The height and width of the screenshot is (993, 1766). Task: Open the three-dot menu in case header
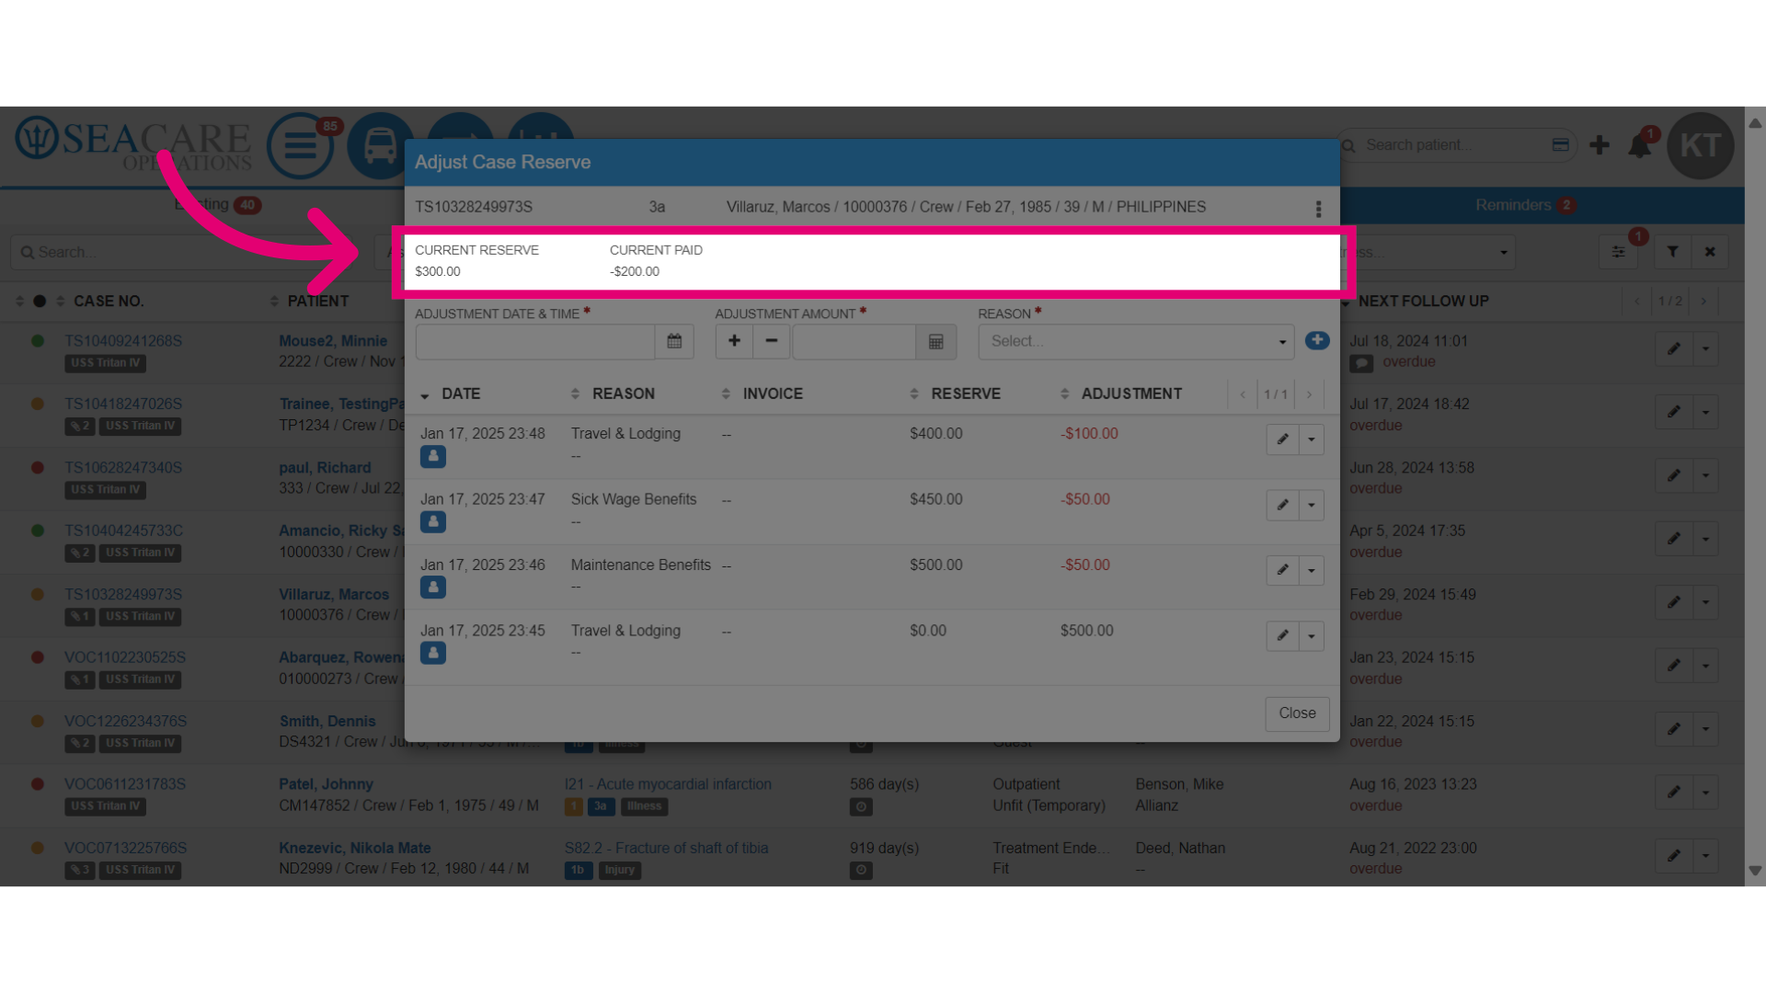pyautogui.click(x=1318, y=209)
